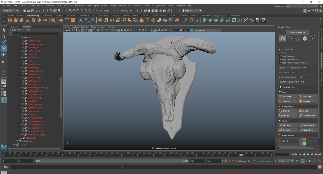Click the polygon sphere shelf icon

coord(10,20)
